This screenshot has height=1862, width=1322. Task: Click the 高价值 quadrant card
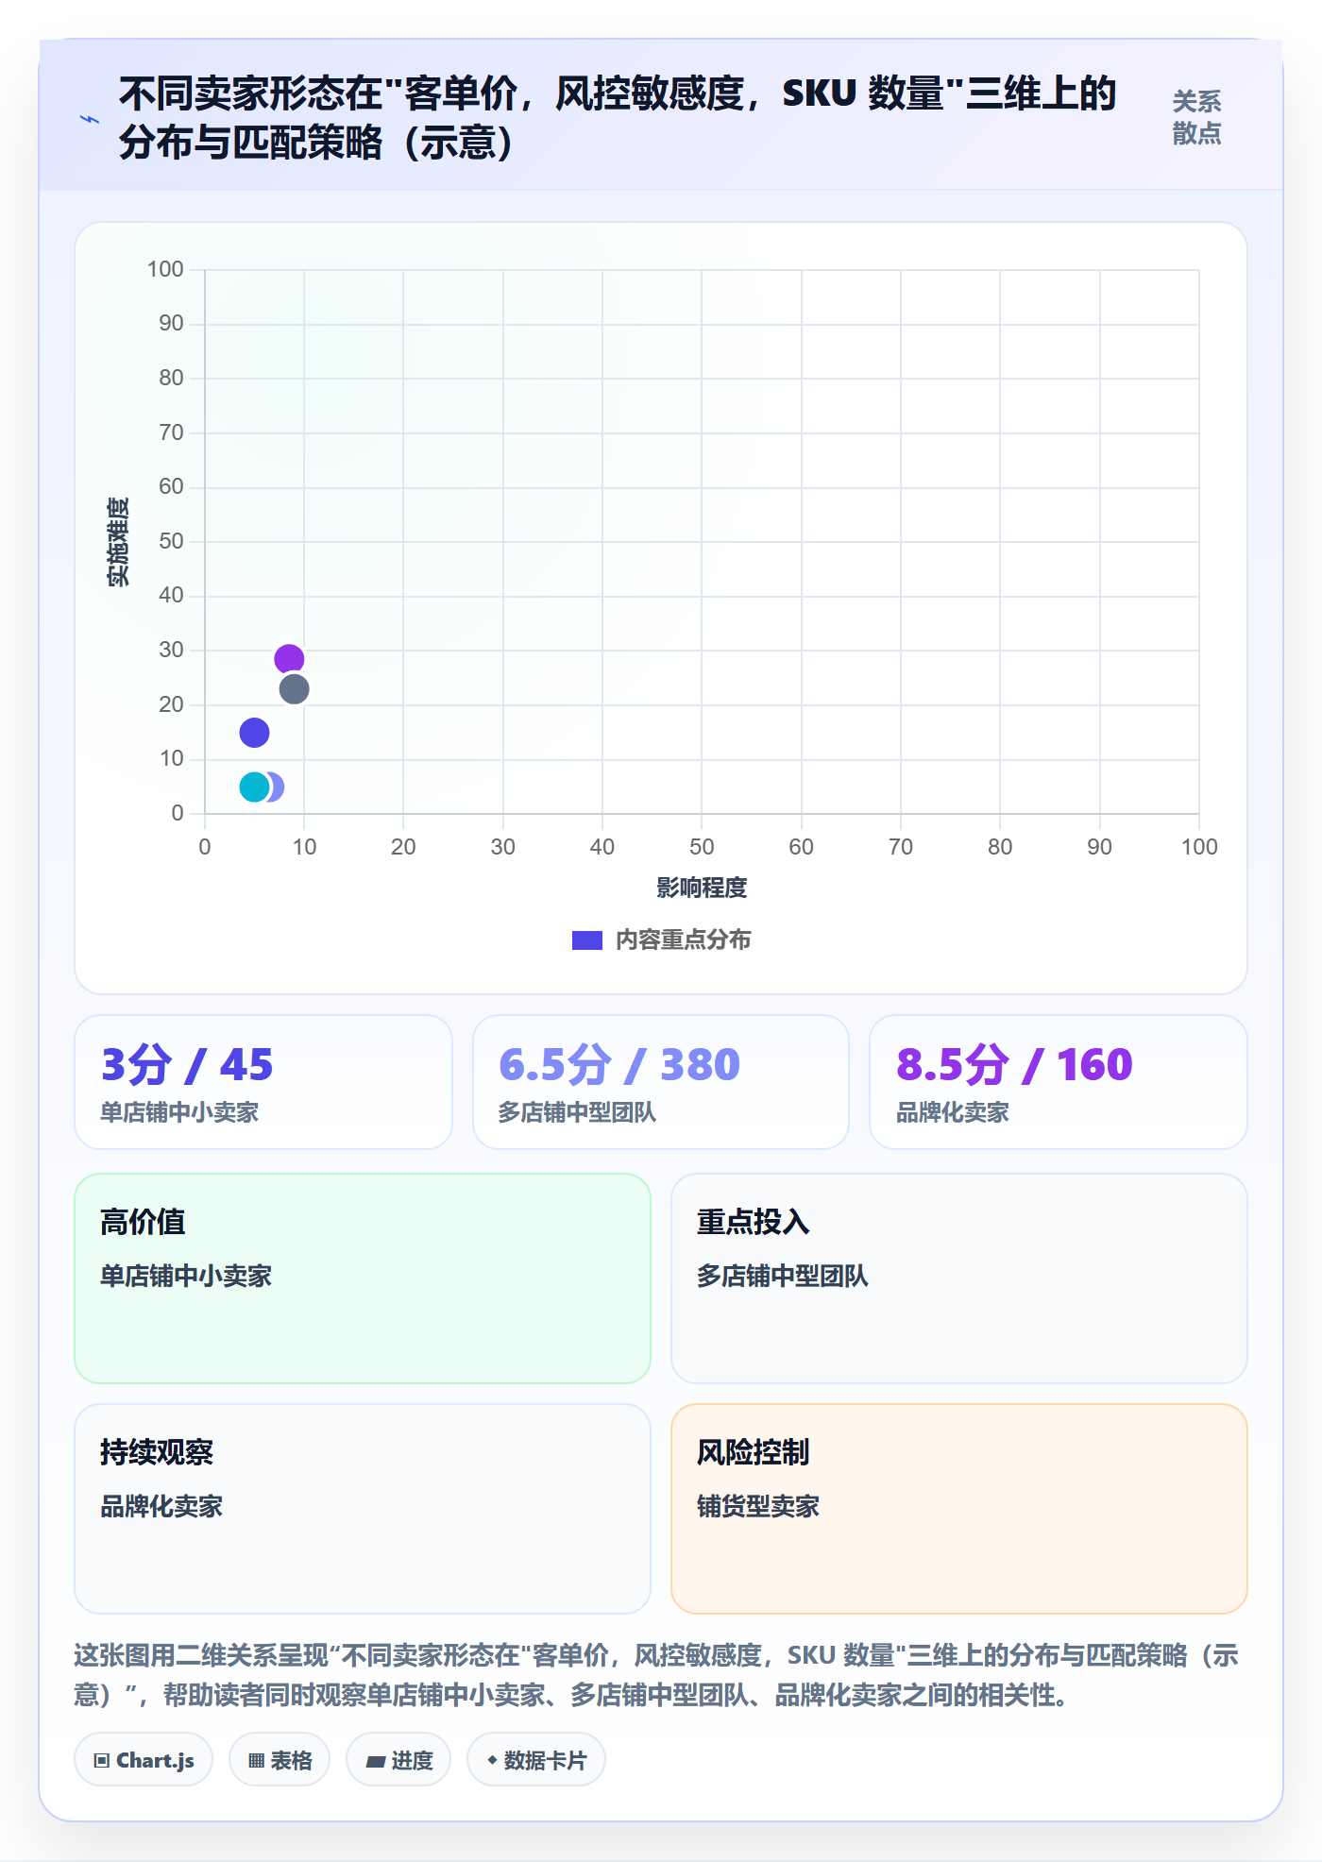(363, 1278)
